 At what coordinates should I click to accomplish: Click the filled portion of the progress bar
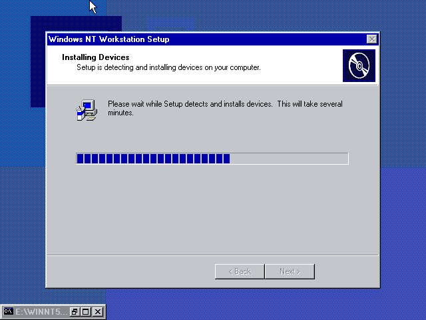[x=153, y=159]
